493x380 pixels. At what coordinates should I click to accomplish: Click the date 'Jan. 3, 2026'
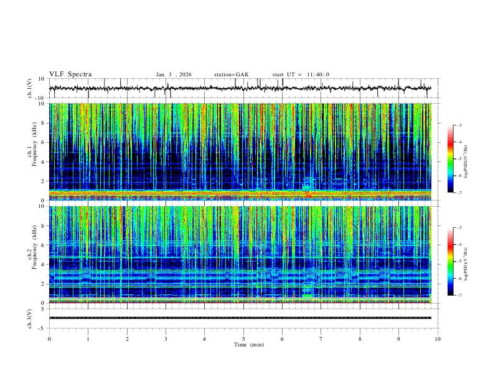coord(174,75)
